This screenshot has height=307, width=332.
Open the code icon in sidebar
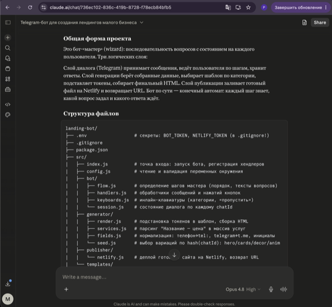tap(8, 104)
